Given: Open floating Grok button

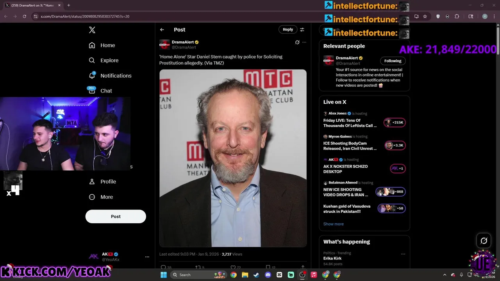Looking at the screenshot, I should (484, 241).
